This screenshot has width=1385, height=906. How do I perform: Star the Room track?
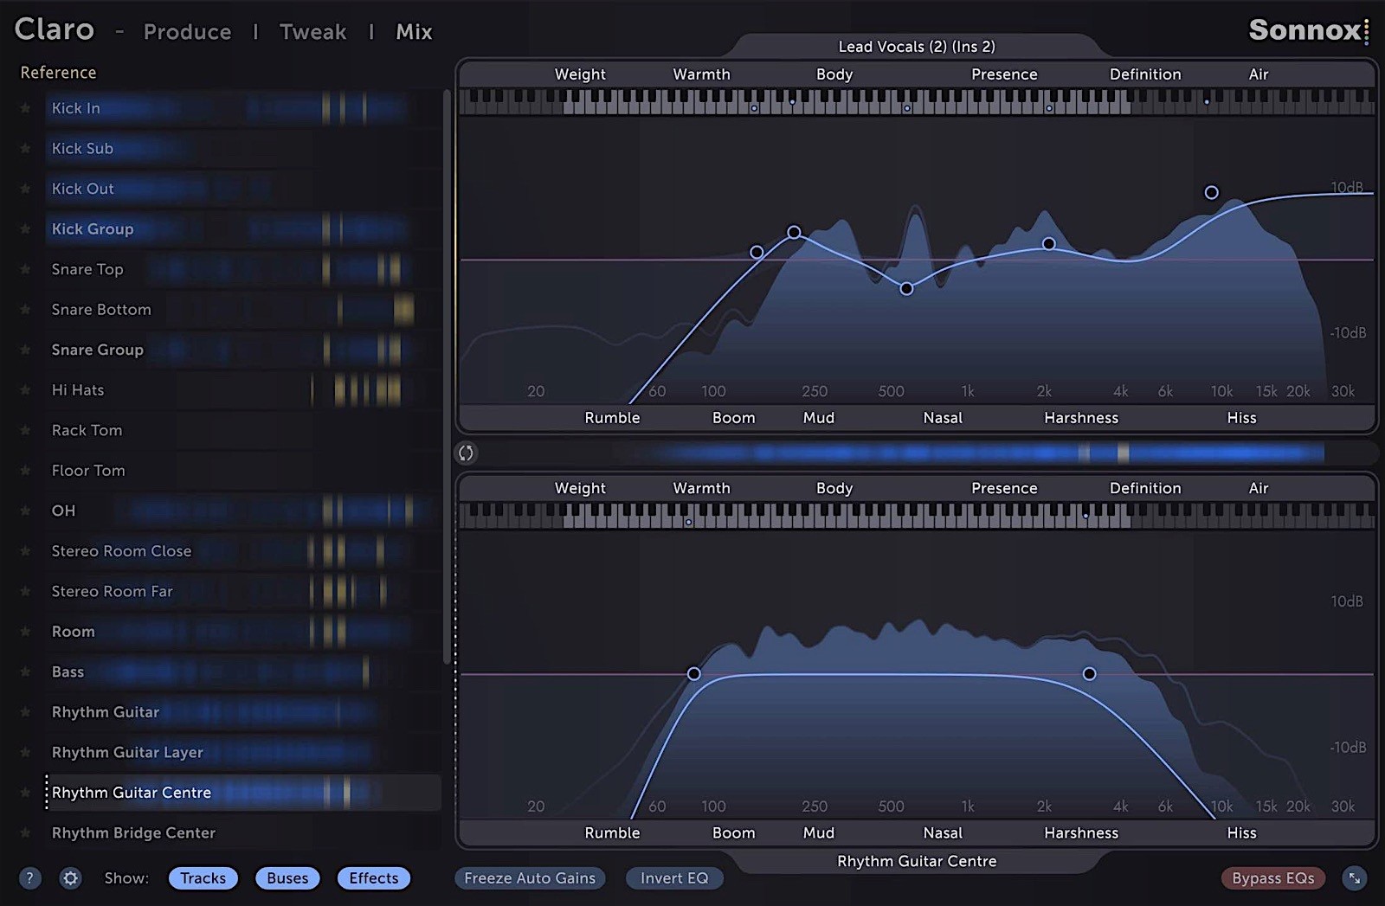point(25,632)
